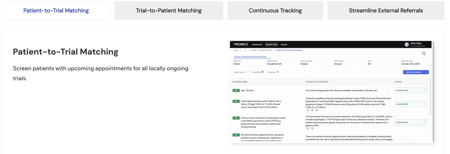Select the Streamline External Referrals tab
The width and height of the screenshot is (450, 154).
(386, 10)
